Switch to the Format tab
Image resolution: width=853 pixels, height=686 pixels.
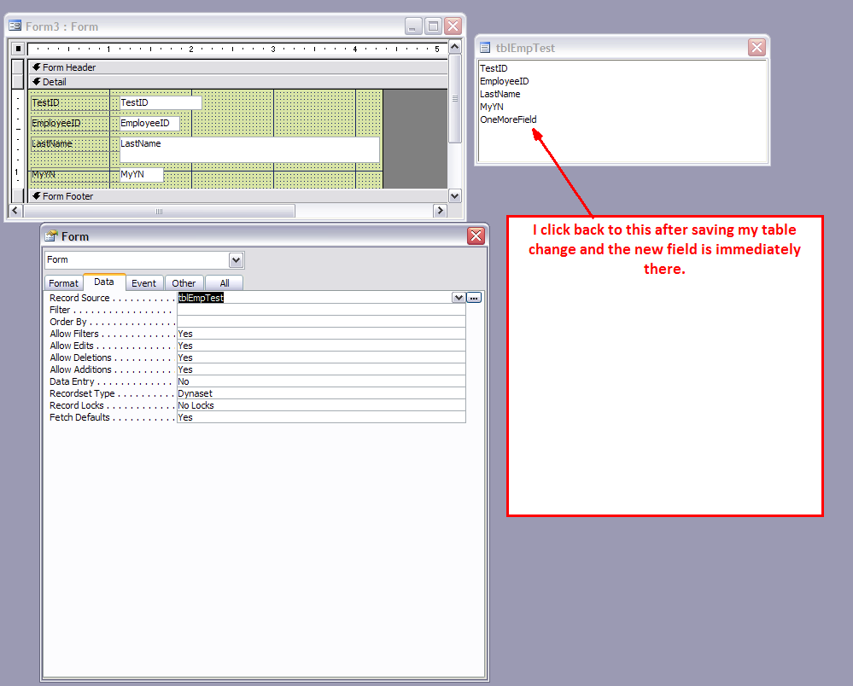click(63, 283)
